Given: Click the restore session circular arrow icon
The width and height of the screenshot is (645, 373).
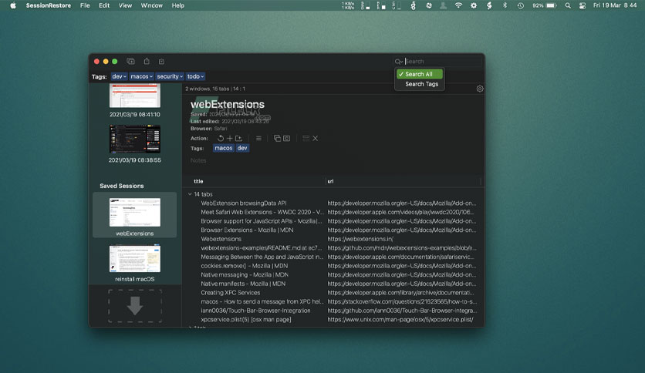Looking at the screenshot, I should click(221, 139).
